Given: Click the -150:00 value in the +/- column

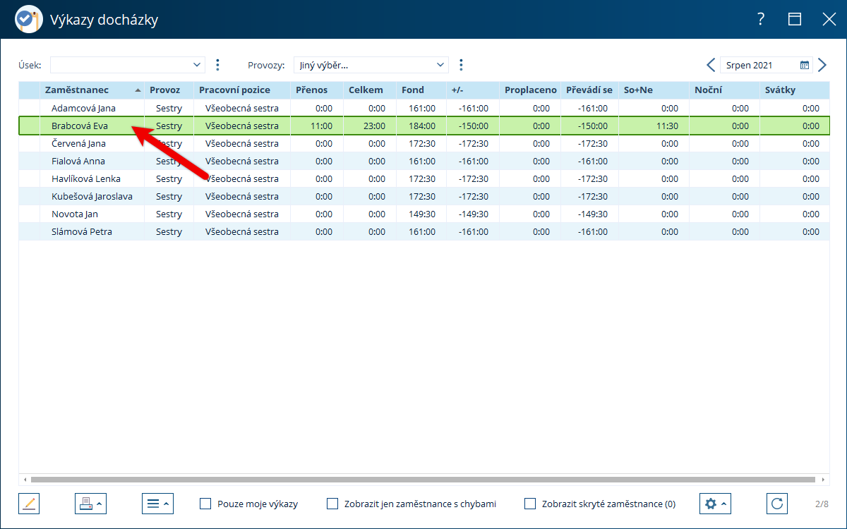Looking at the screenshot, I should [x=473, y=126].
